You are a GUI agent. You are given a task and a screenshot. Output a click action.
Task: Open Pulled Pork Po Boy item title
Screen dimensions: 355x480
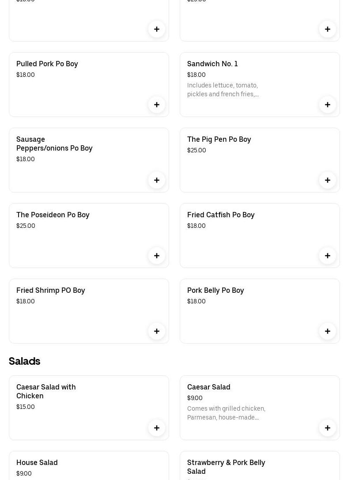47,64
